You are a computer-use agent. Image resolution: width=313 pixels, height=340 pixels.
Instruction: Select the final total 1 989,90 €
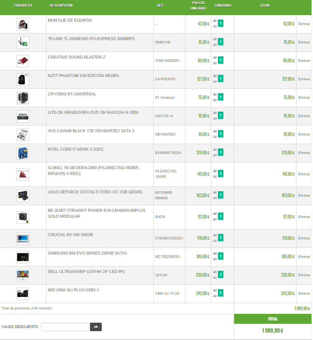click(x=272, y=331)
